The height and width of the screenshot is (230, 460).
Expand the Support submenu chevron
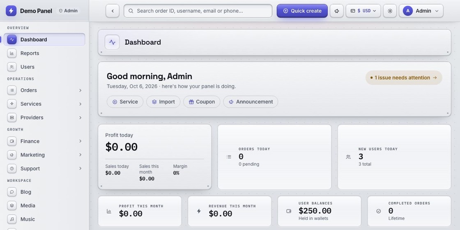(x=80, y=168)
